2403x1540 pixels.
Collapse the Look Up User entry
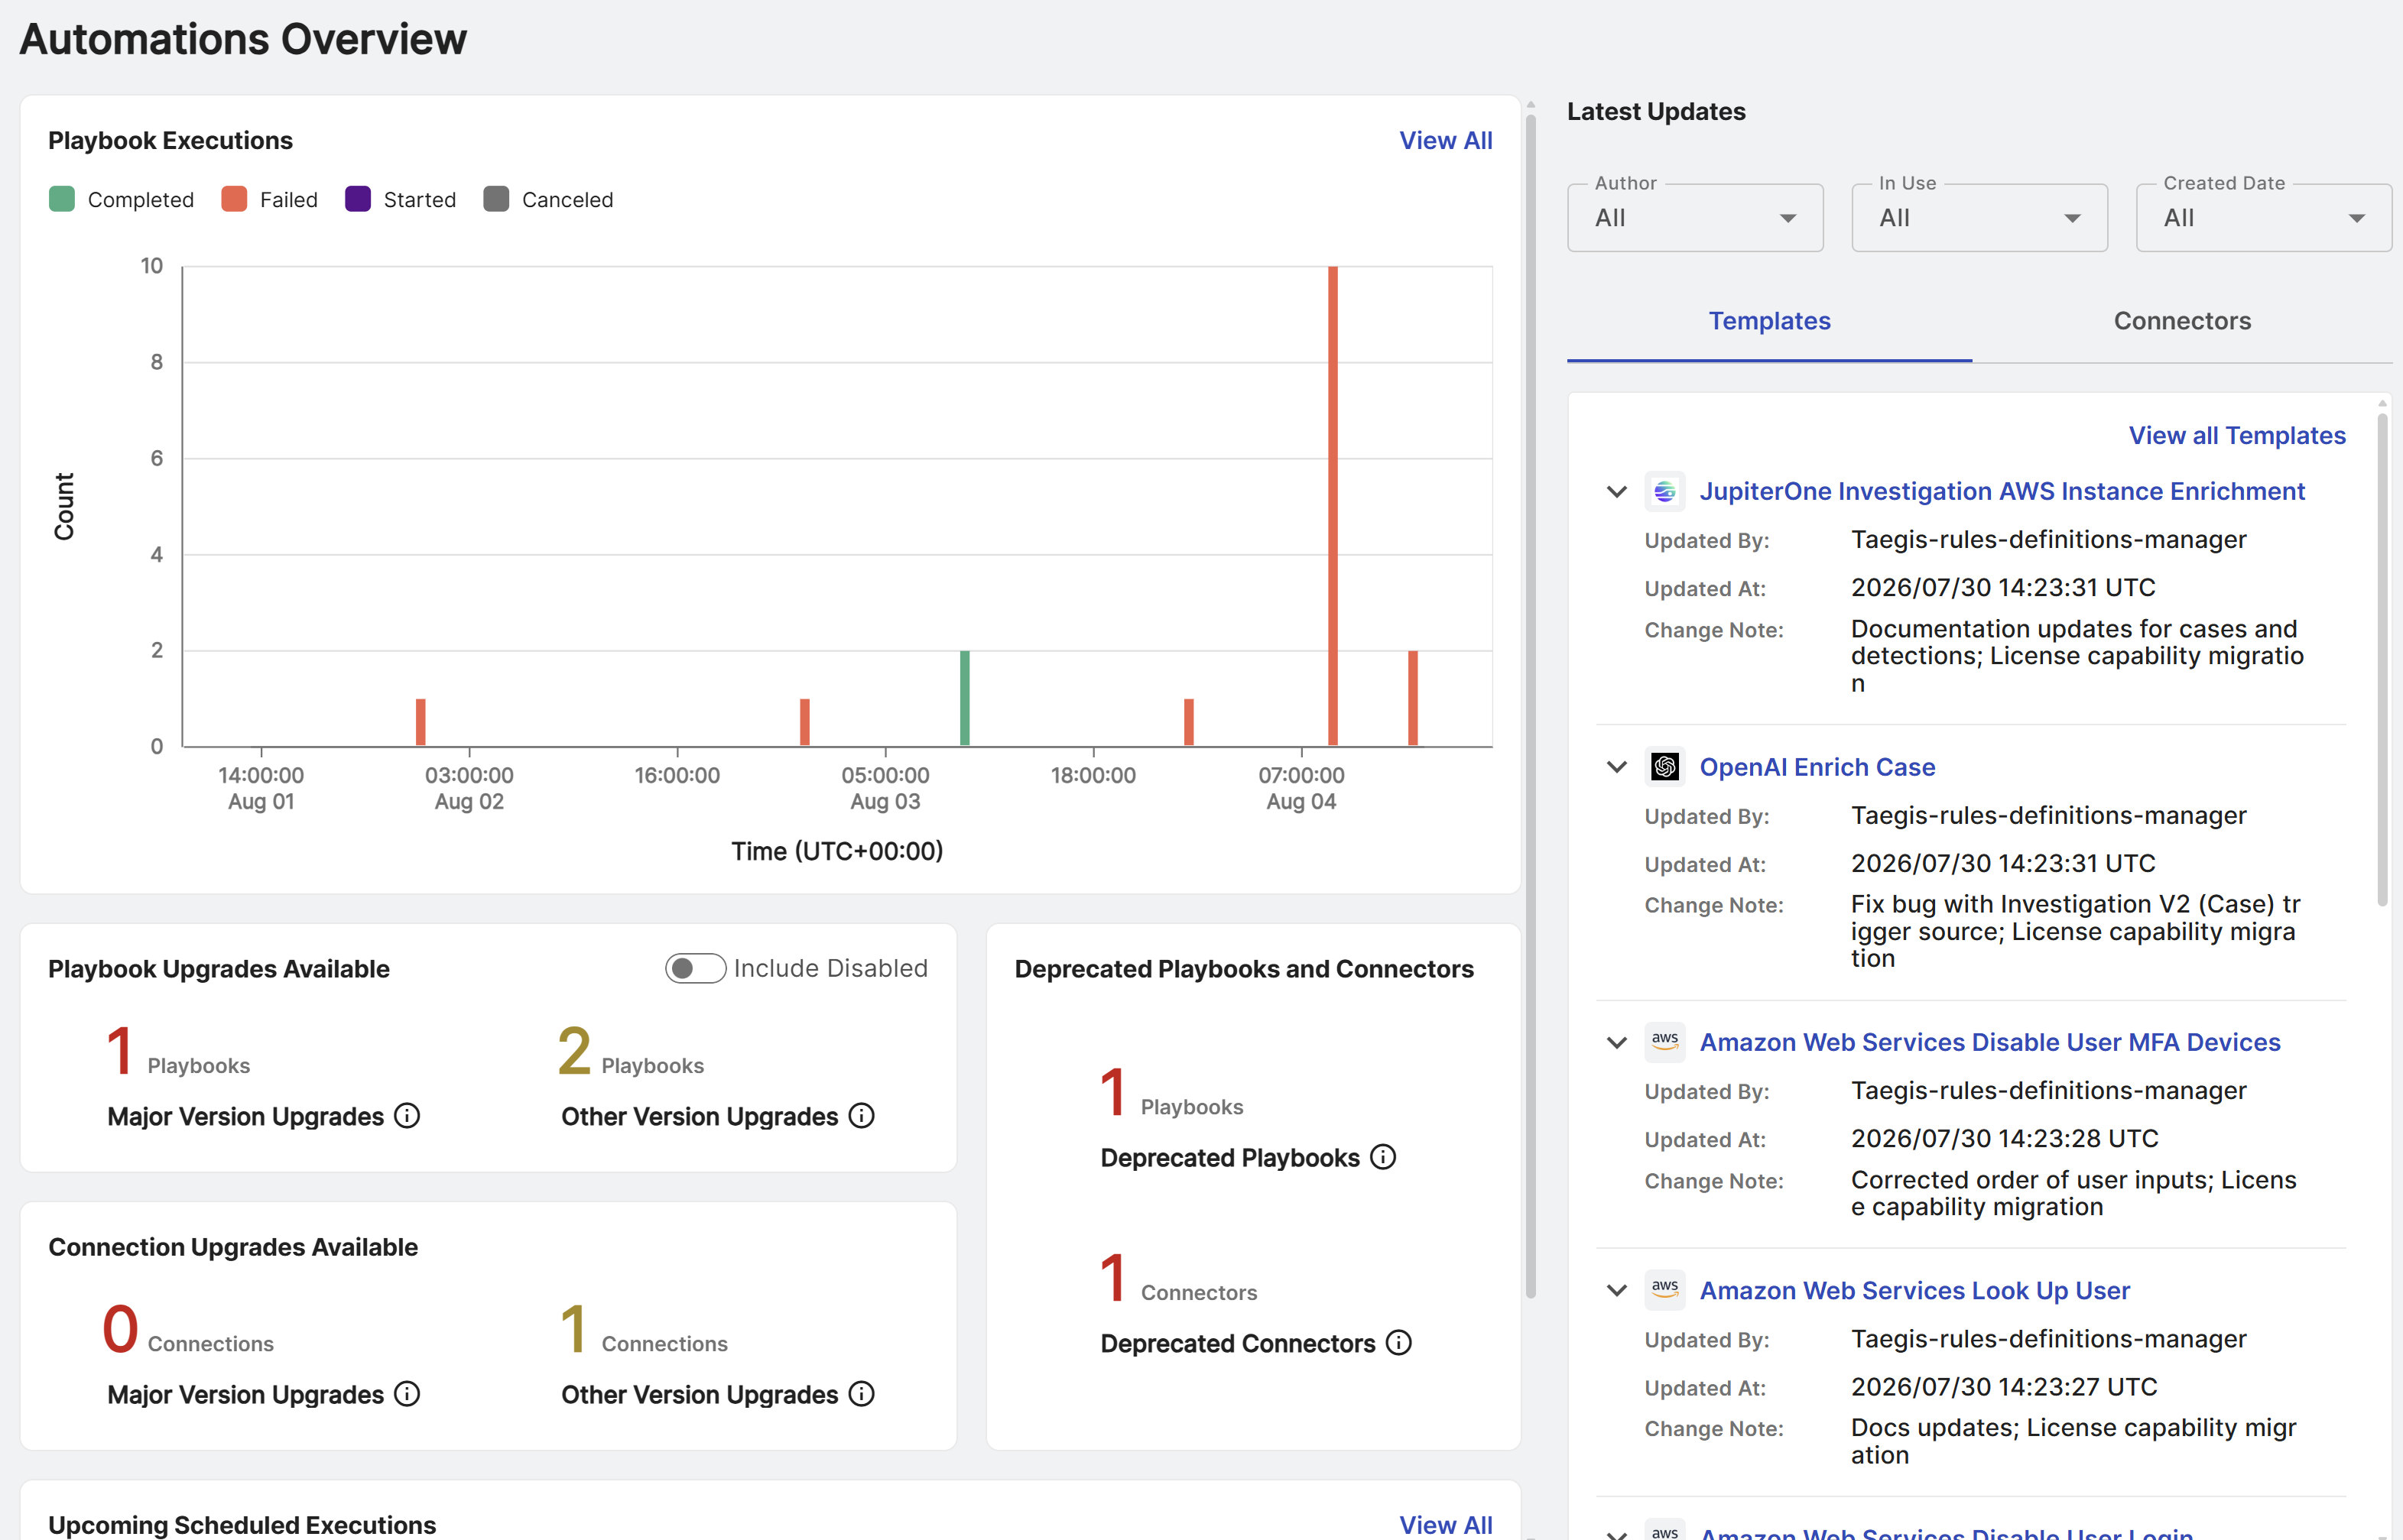coord(1617,1290)
